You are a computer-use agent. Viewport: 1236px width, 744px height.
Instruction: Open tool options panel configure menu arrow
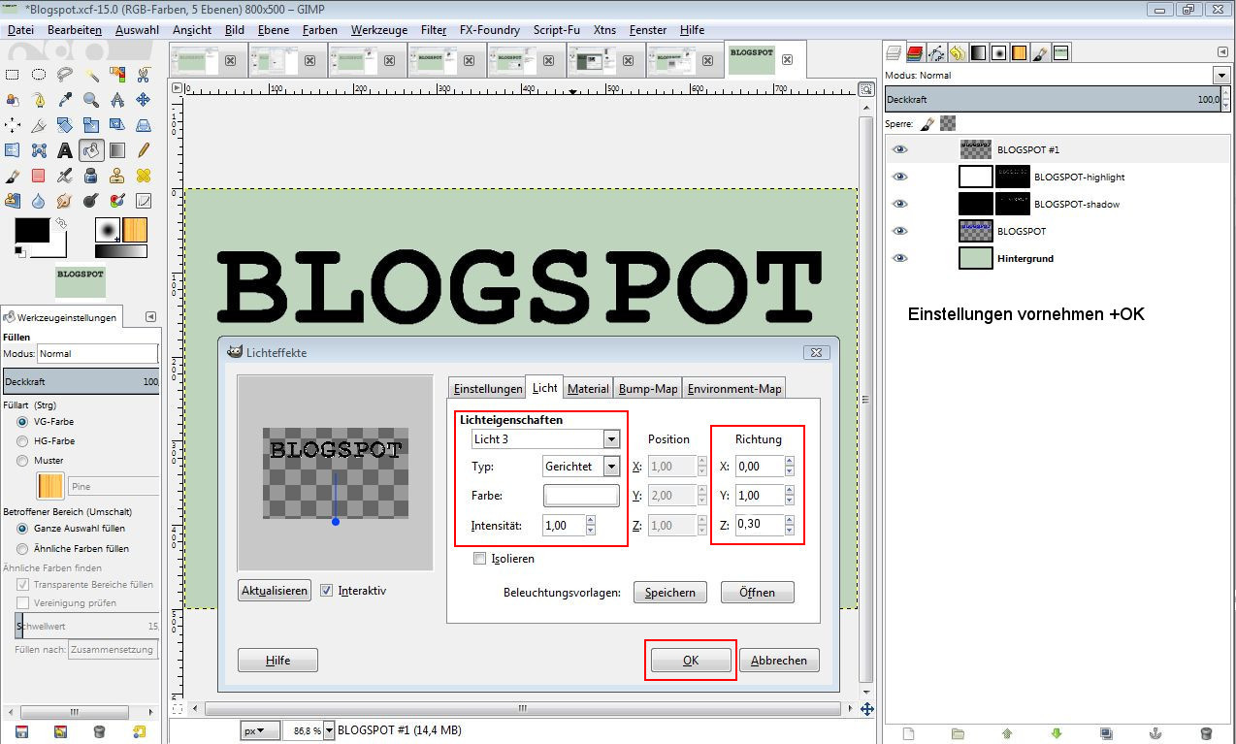(x=150, y=317)
